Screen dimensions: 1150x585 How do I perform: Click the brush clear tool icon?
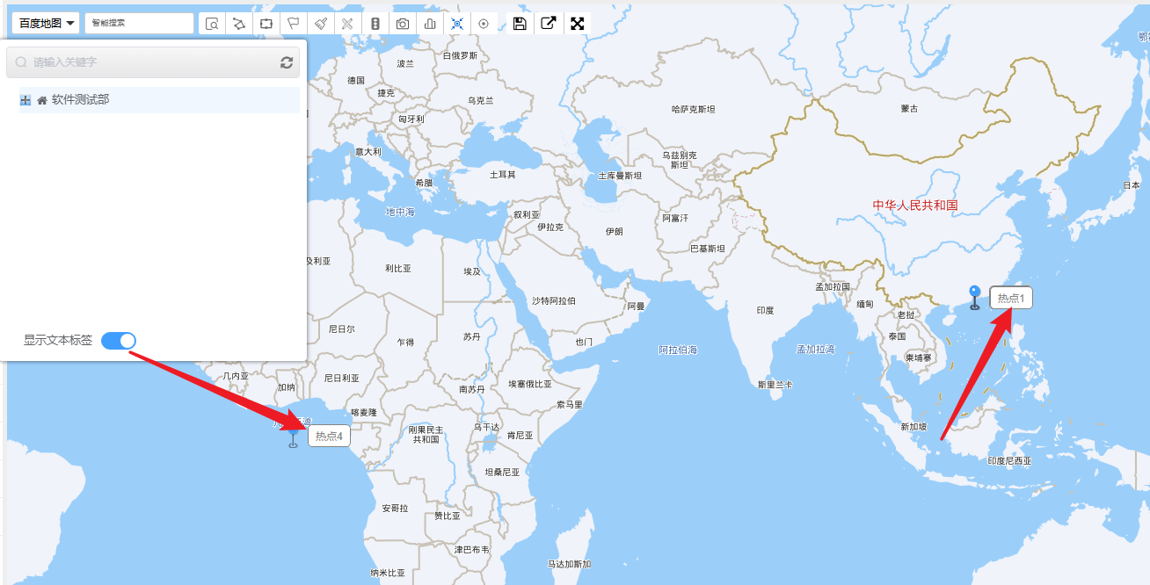(321, 24)
